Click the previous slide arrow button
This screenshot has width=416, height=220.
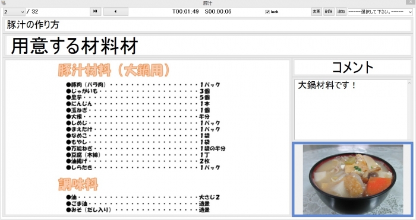[116, 12]
